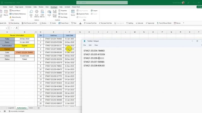202x113 pixels.
Task: Toggle the Filter button
Action: [74, 23]
